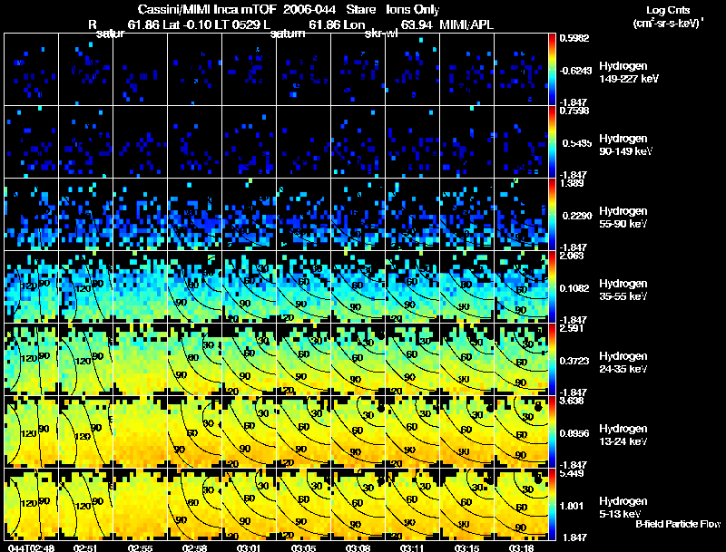Click the MIMI/APL credit text in header
This screenshot has width=726, height=552.
tap(466, 24)
